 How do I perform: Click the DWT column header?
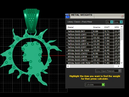click(x=107, y=27)
